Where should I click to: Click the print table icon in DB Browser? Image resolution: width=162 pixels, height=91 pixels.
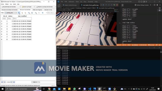point(32,13)
